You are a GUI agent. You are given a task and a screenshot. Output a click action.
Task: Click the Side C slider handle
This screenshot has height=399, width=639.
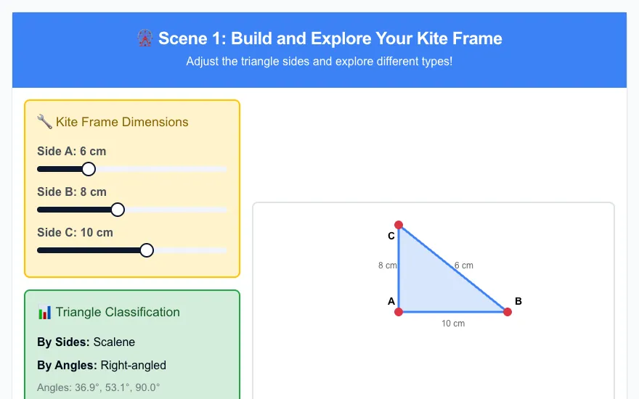coord(147,250)
